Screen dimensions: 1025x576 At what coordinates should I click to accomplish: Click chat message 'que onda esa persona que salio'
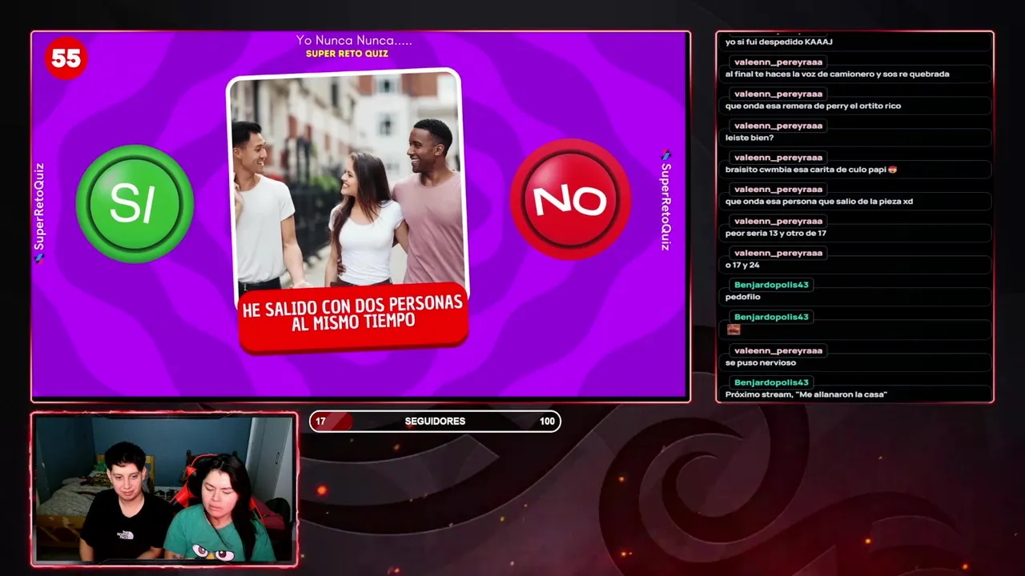coord(818,202)
